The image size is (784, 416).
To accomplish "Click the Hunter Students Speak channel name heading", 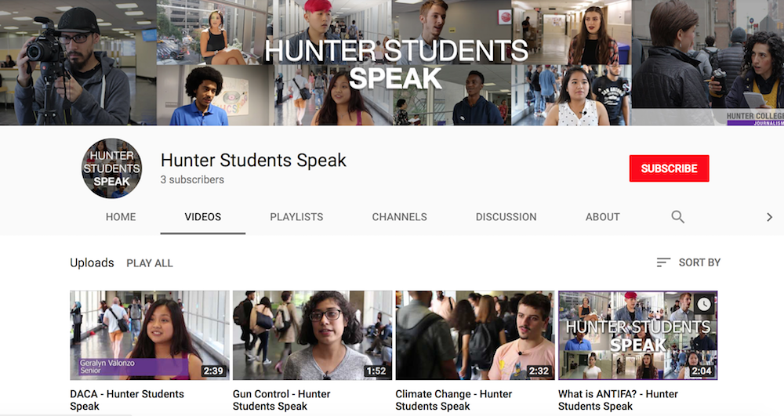I will pos(253,161).
